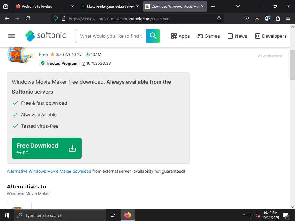The width and height of the screenshot is (295, 221).
Task: Click the Windows Movie Maker film reel icon
Action: point(20,55)
